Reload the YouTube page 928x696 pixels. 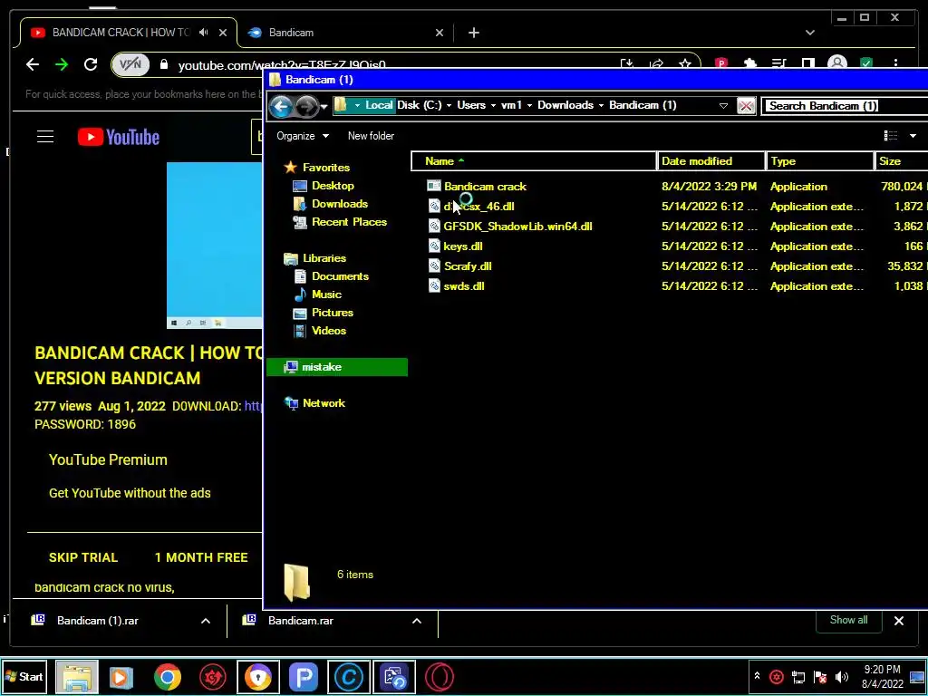tap(91, 64)
